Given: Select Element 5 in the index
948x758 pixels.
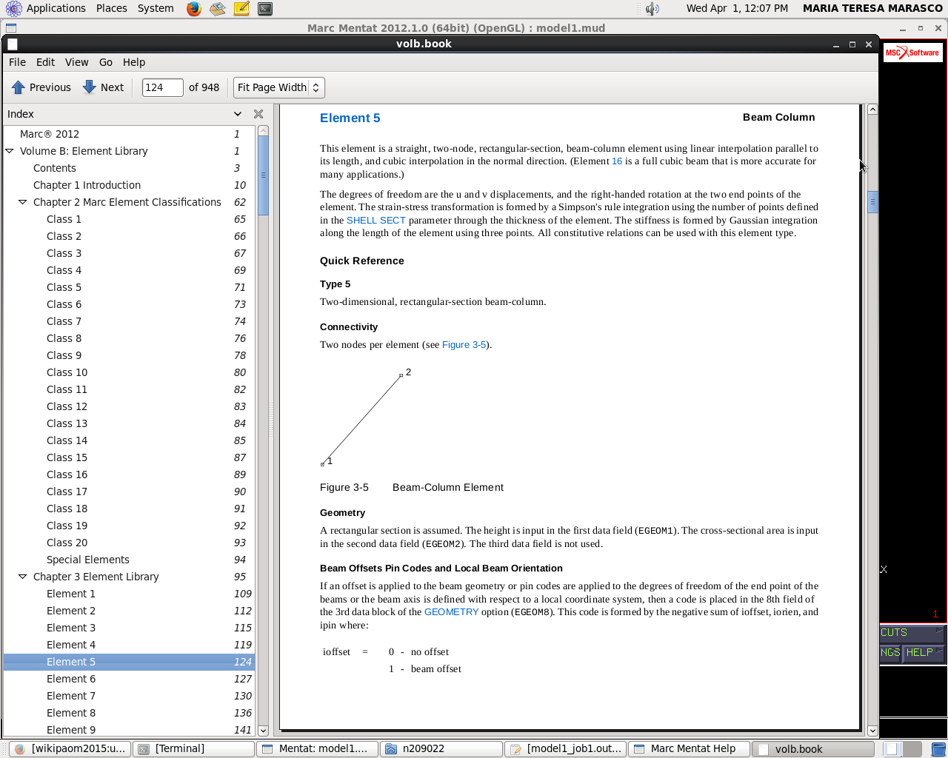Looking at the screenshot, I should (x=130, y=662).
